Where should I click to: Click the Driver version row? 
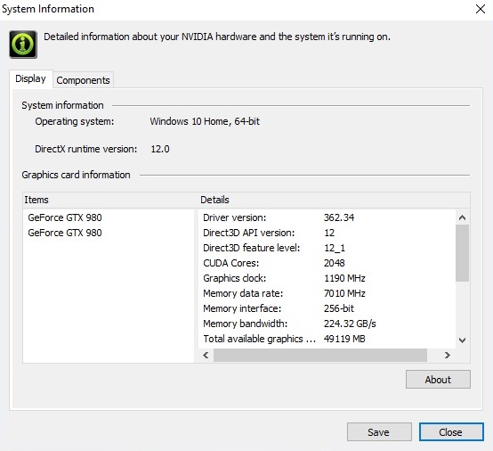[x=327, y=217]
